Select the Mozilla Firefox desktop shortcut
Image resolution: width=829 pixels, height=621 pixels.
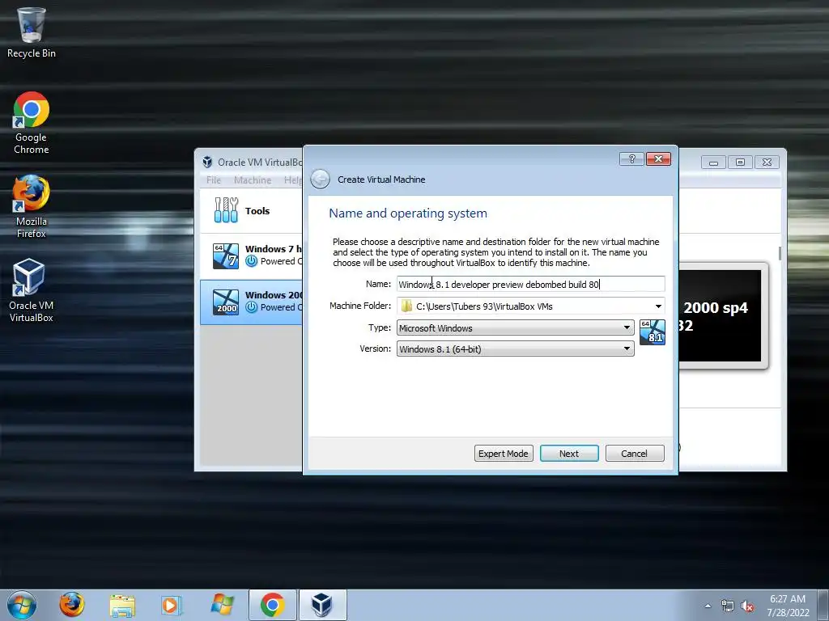[x=32, y=207]
